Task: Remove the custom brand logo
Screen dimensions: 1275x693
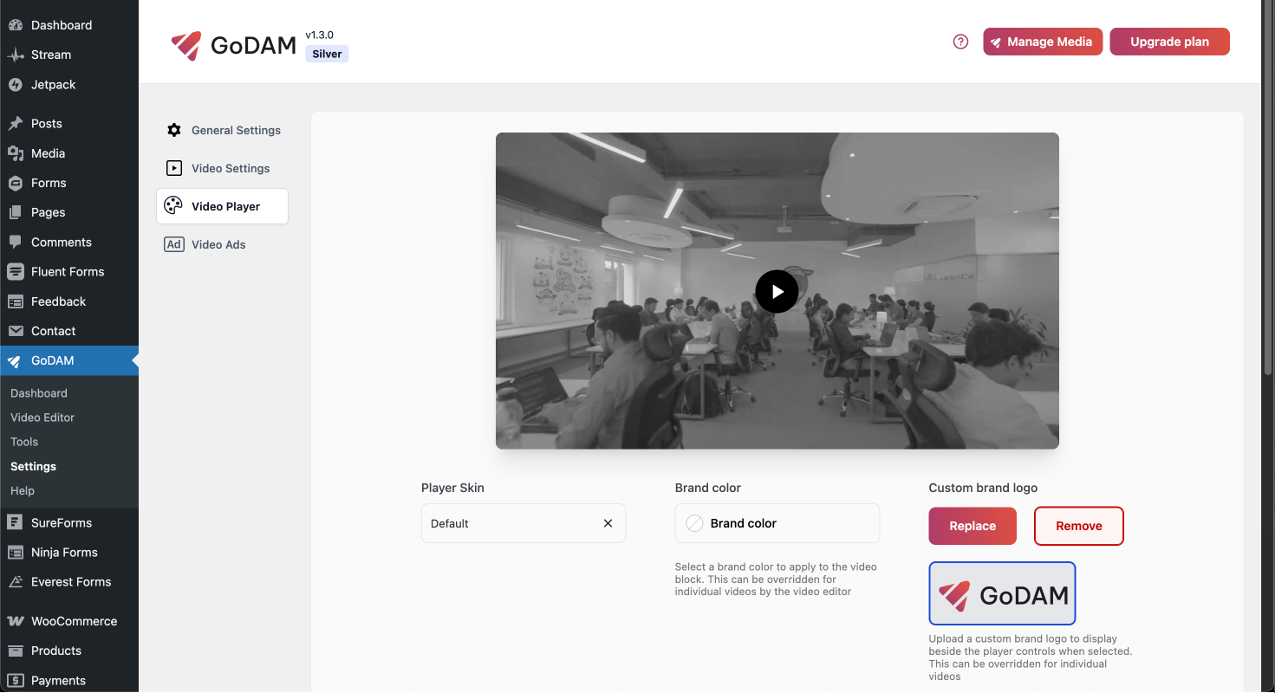Action: [x=1079, y=526]
